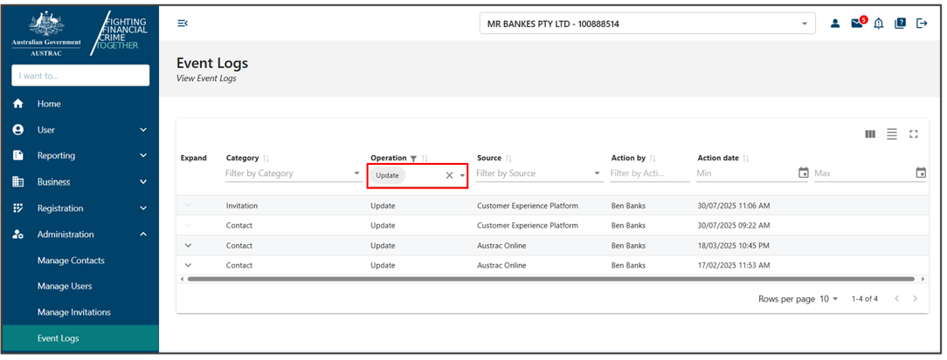Viewport: 947px width, 360px height.
Task: Open the user profile icon in the header
Action: click(x=834, y=24)
